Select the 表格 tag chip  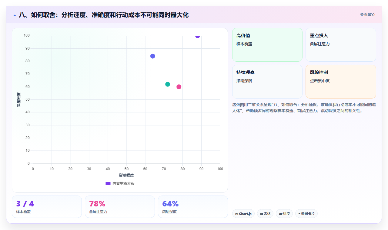265,214
